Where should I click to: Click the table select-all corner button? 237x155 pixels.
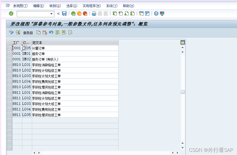coord(10,43)
